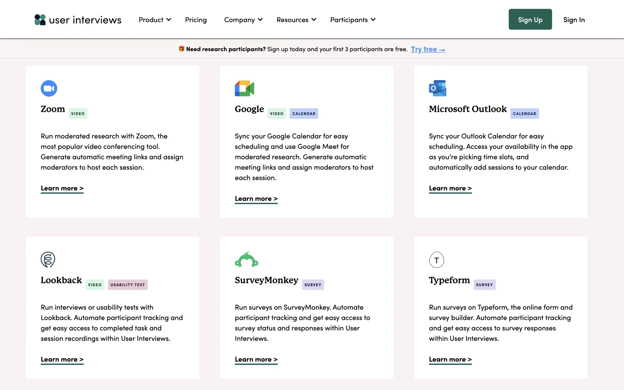The width and height of the screenshot is (624, 390).
Task: Open Learn more under Zoom
Action: (x=62, y=188)
